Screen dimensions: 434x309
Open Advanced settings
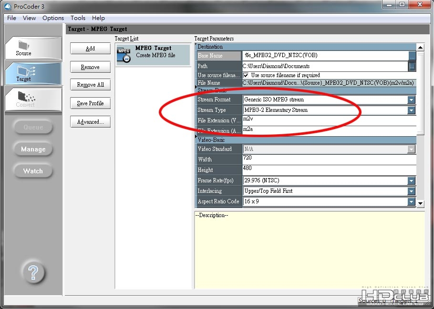pyautogui.click(x=90, y=121)
